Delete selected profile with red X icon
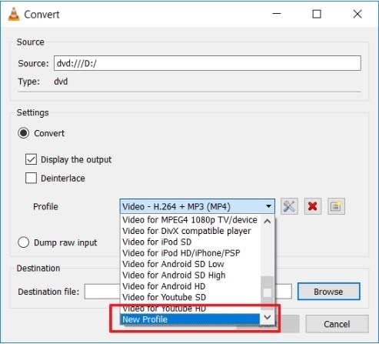Viewport: 379px width, 344px height. [x=313, y=206]
